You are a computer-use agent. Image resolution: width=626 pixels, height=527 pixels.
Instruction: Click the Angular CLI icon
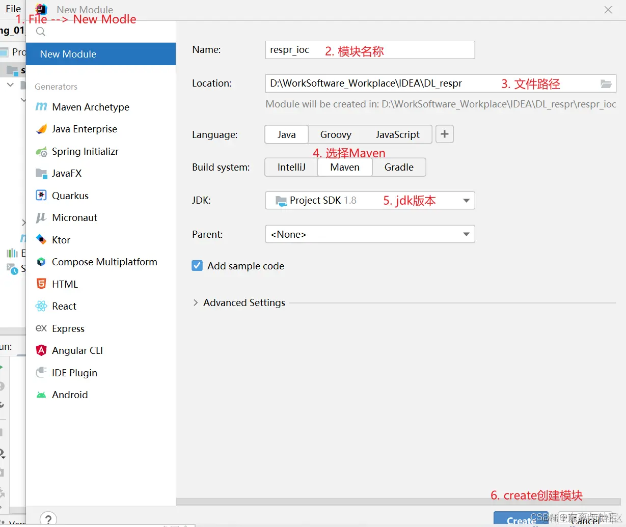[41, 350]
